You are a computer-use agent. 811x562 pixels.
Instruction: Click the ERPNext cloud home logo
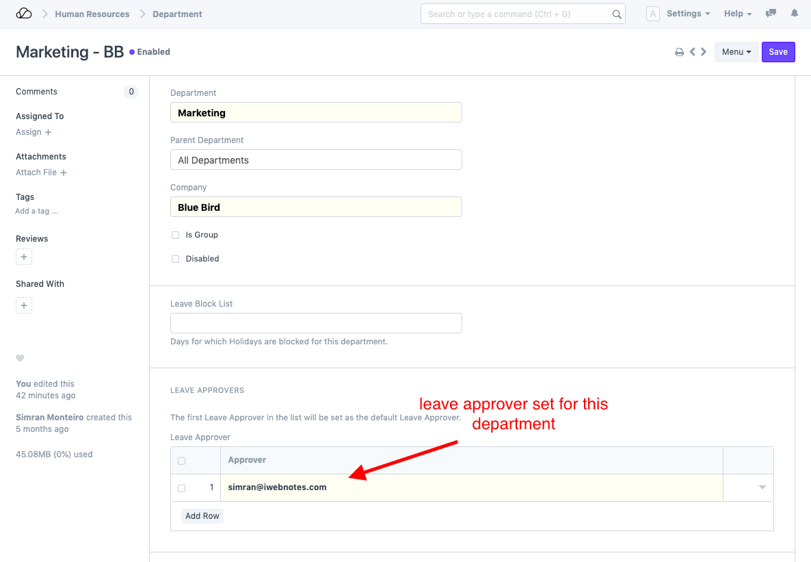[24, 14]
